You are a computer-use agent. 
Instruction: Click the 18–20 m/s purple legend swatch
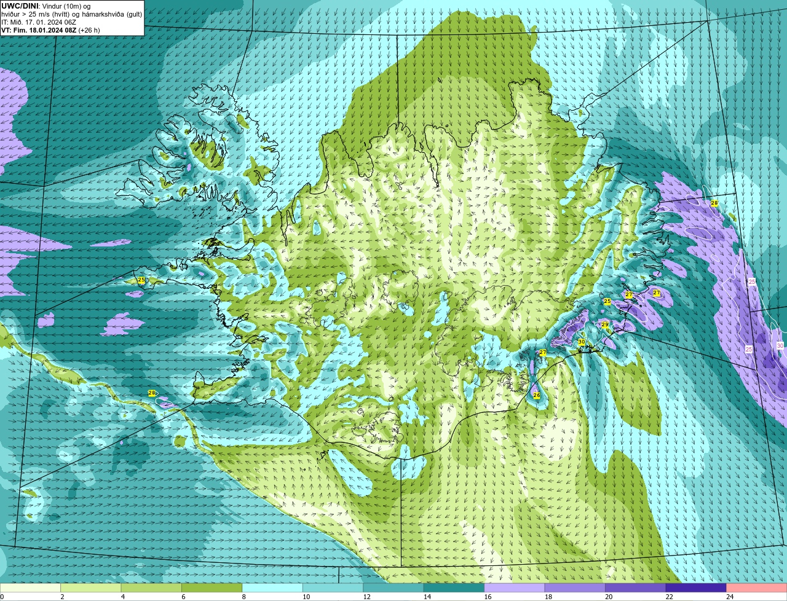[575, 588]
